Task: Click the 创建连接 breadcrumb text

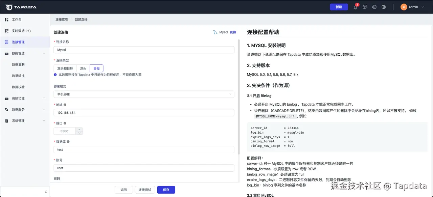Action: point(81,19)
